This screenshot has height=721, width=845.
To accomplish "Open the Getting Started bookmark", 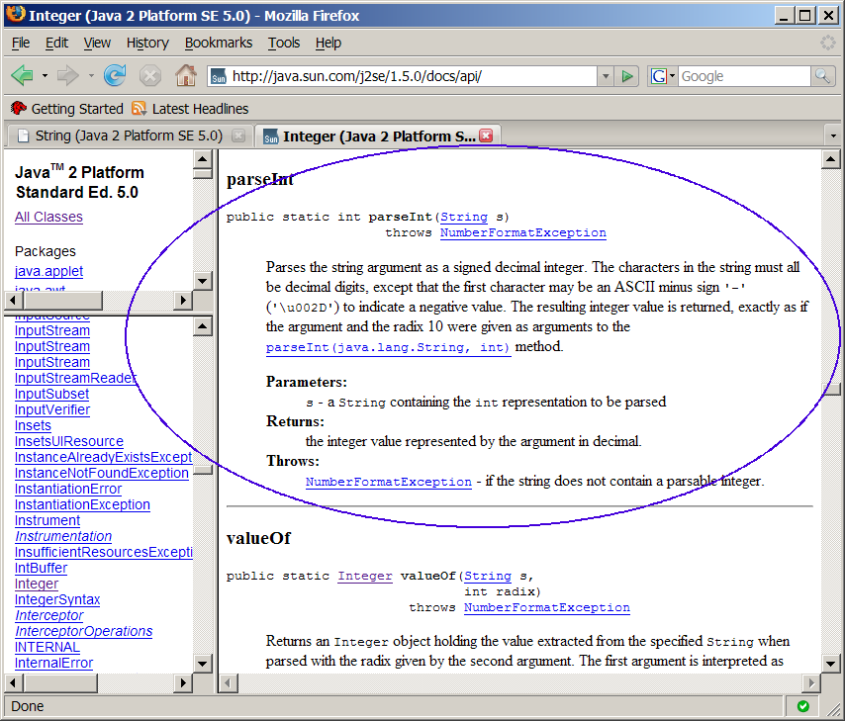I will pos(67,109).
